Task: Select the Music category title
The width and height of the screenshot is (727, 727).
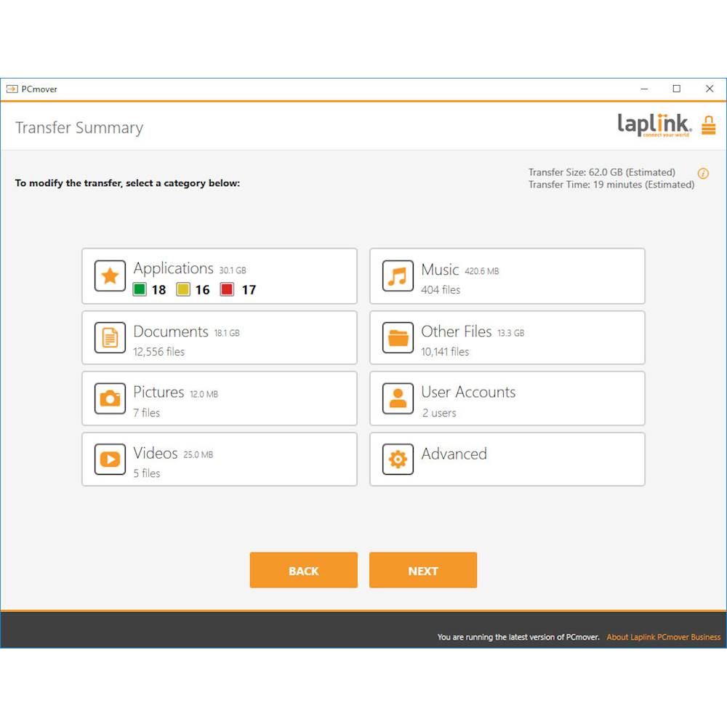Action: 440,270
